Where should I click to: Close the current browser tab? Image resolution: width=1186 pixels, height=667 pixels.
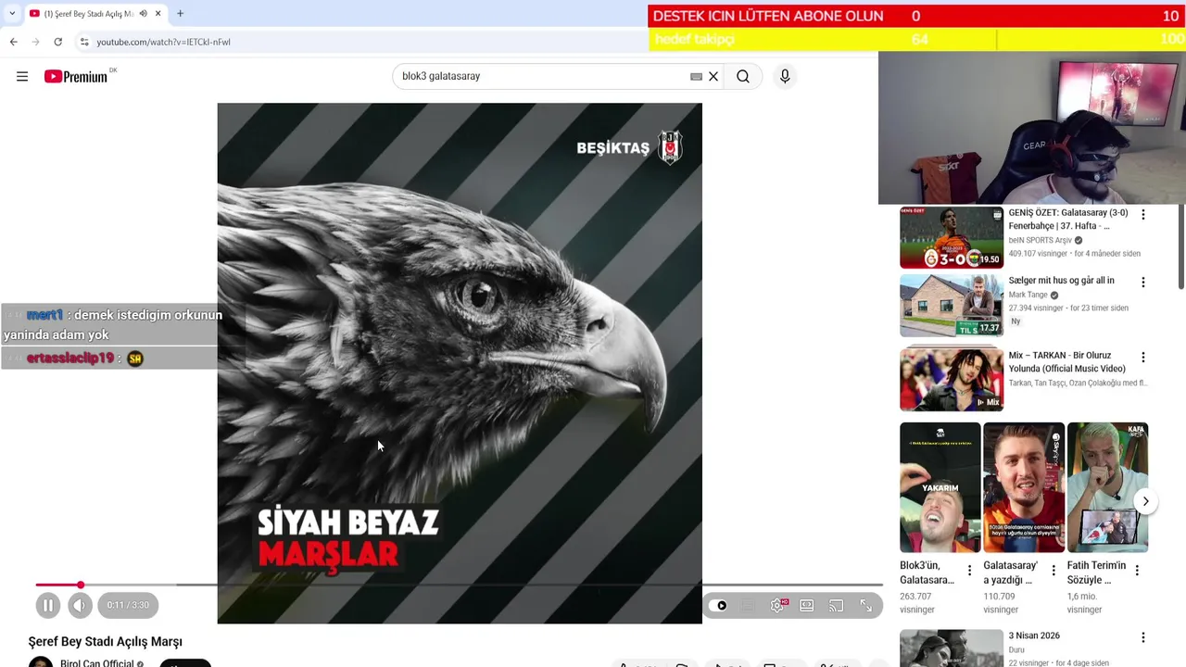click(x=158, y=14)
